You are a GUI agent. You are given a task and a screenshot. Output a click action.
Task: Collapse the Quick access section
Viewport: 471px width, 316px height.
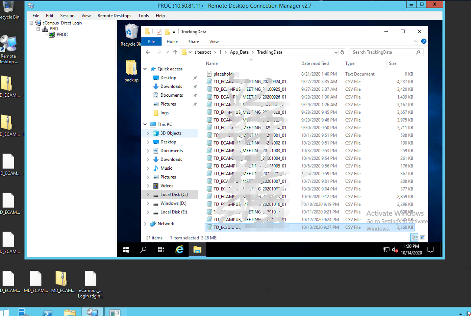pos(145,69)
